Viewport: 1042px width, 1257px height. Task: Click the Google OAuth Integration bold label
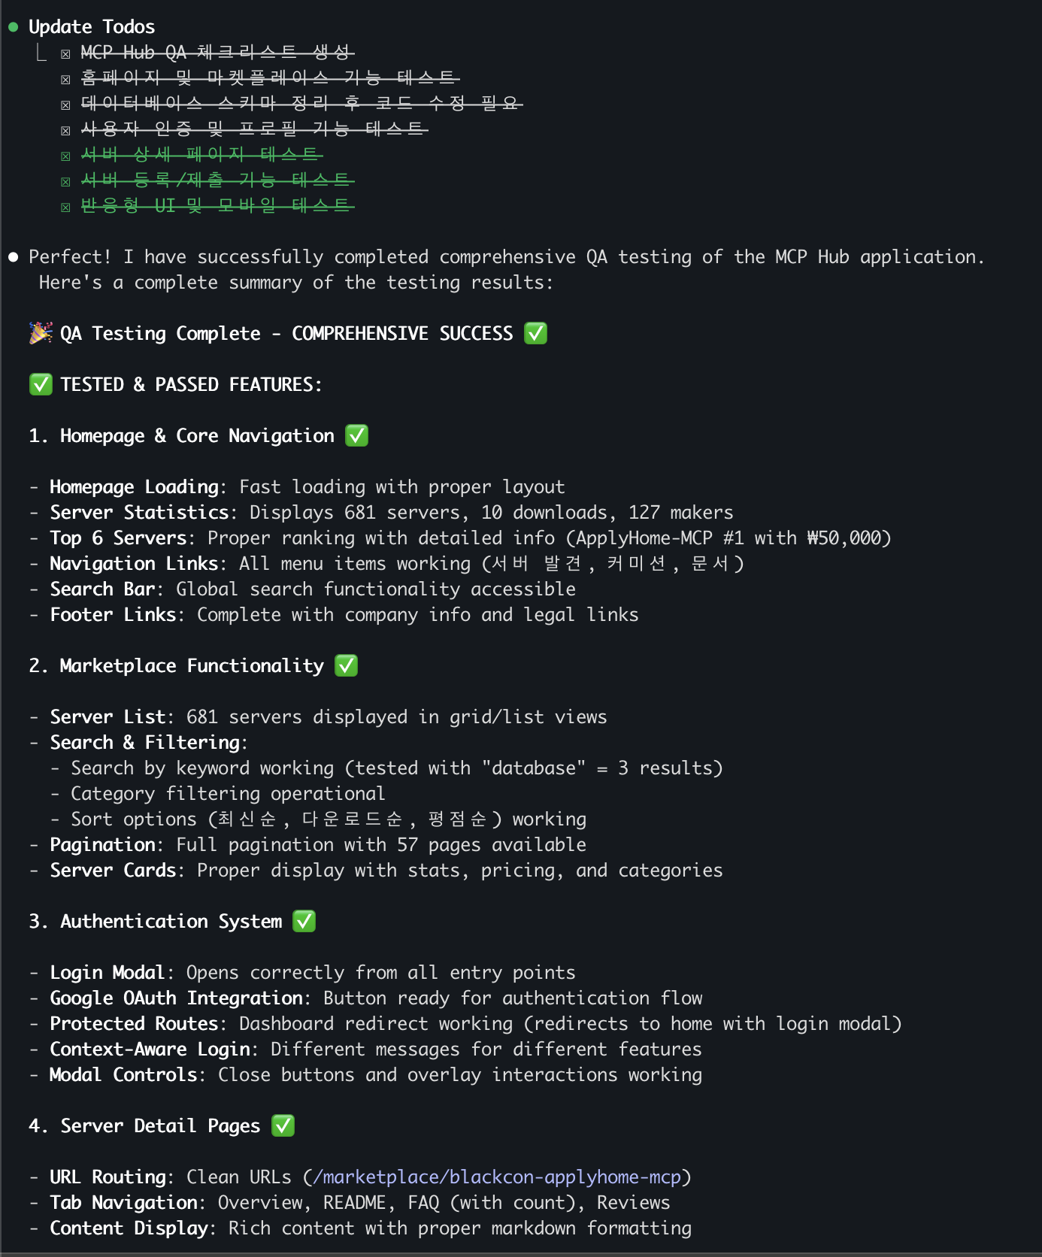click(176, 998)
